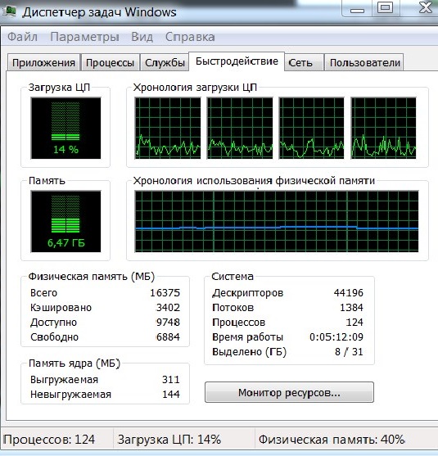The image size is (438, 456).
Task: Click the Свободно value 6884
Action: [168, 337]
